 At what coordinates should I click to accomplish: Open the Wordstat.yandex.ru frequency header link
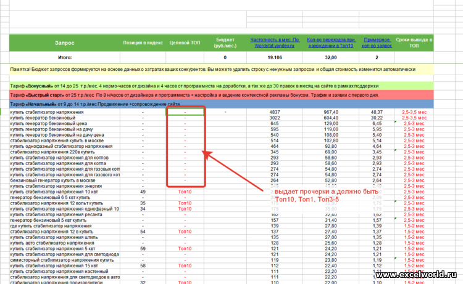click(x=275, y=43)
